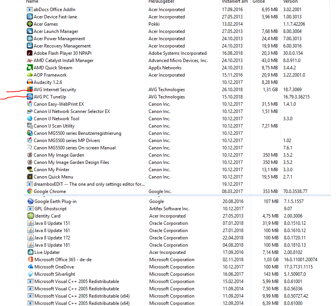This screenshot has width=336, height=306.
Task: Click the AMD Quick Stream icon
Action: point(30,68)
